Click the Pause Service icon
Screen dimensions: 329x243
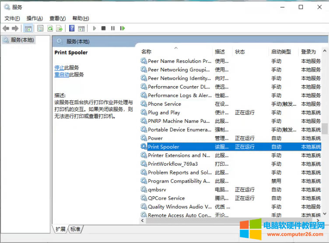point(113,28)
